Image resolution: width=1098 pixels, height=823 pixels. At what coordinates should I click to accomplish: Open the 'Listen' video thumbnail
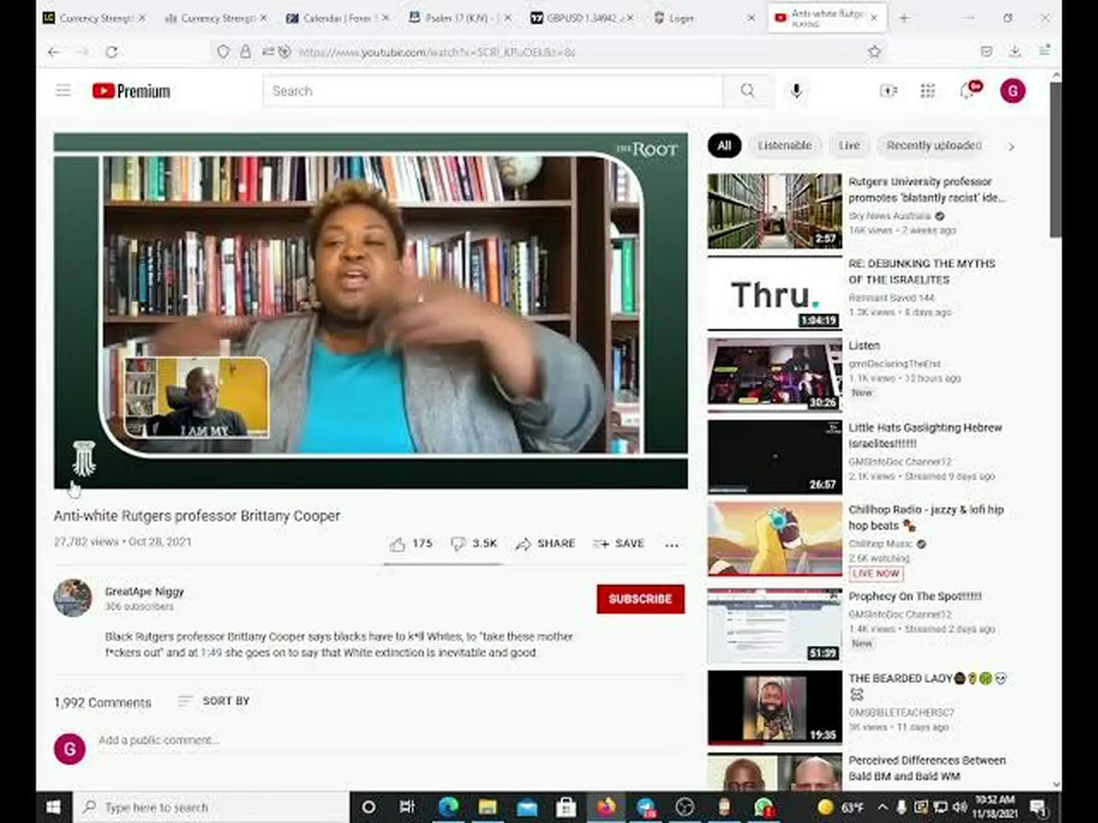pos(775,375)
